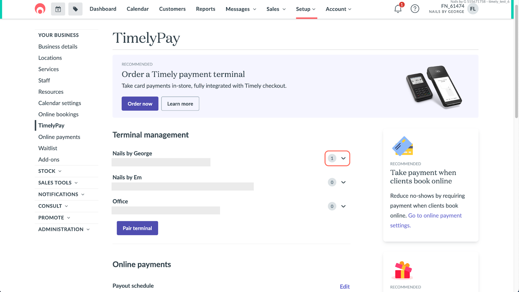Open Resources in sidebar
The image size is (519, 292).
point(51,92)
